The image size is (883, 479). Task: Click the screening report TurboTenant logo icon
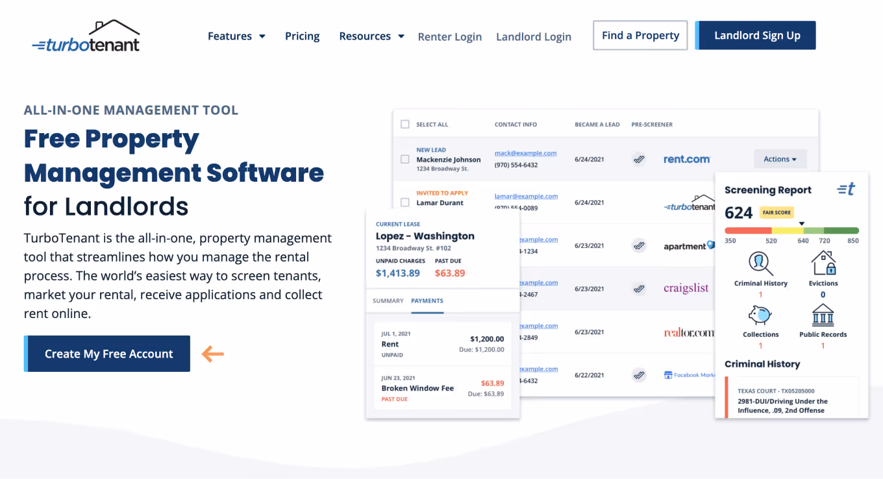pyautogui.click(x=846, y=189)
